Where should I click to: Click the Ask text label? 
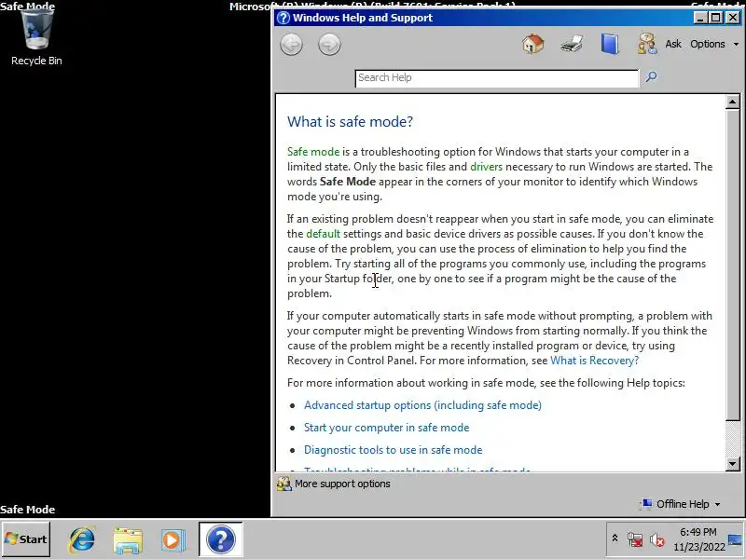coord(673,44)
